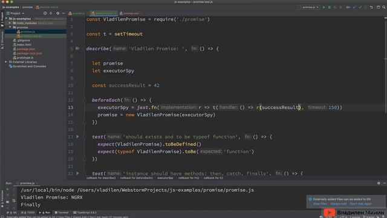Run describe suite via gutter icon on line 5
This screenshot has width=387, height=218.
77,48
